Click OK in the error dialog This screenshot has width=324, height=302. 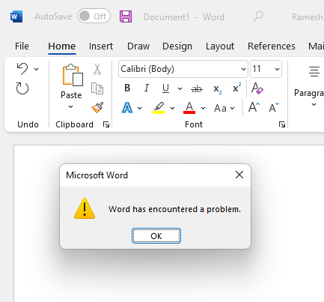click(x=156, y=235)
